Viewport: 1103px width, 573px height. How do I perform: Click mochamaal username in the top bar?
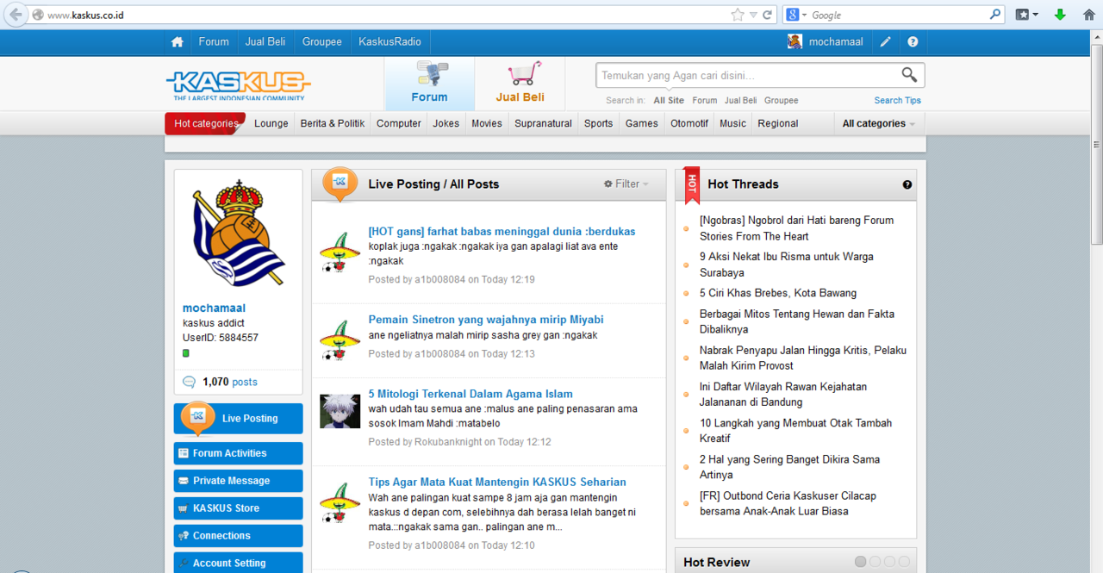click(836, 42)
